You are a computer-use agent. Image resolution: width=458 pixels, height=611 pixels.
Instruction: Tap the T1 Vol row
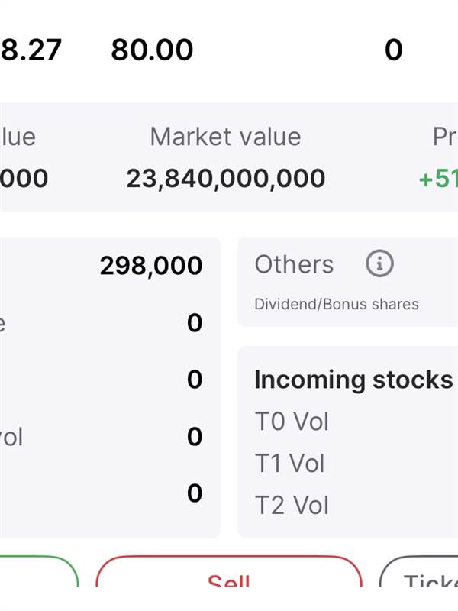(290, 464)
